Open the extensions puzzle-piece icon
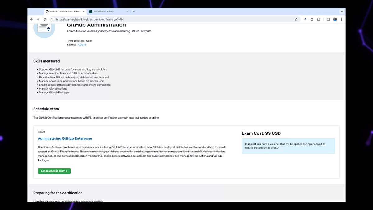Viewport: 373px width, 210px height. [x=319, y=19]
